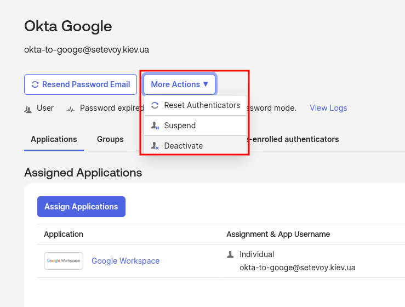This screenshot has height=307, width=405.
Task: Click the person icon beside Individual
Action: point(230,254)
